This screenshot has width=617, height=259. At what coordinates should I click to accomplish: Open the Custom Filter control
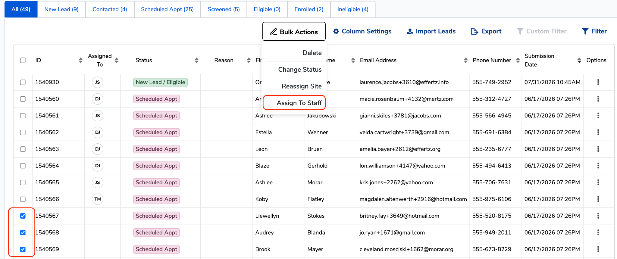(542, 31)
